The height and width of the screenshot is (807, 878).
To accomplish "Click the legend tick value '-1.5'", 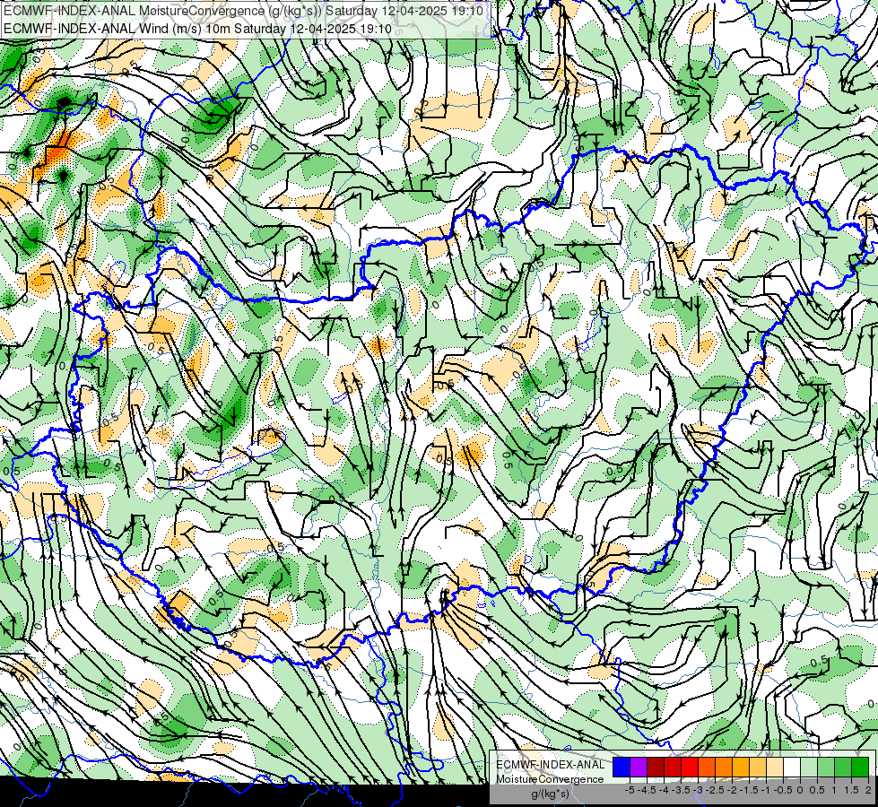I will pyautogui.click(x=749, y=790).
